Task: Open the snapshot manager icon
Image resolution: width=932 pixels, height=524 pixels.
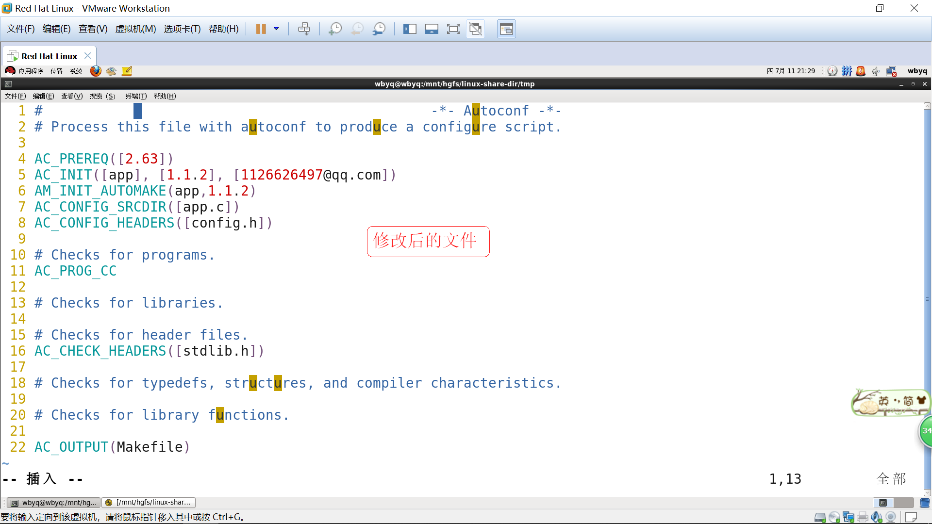Action: click(379, 29)
